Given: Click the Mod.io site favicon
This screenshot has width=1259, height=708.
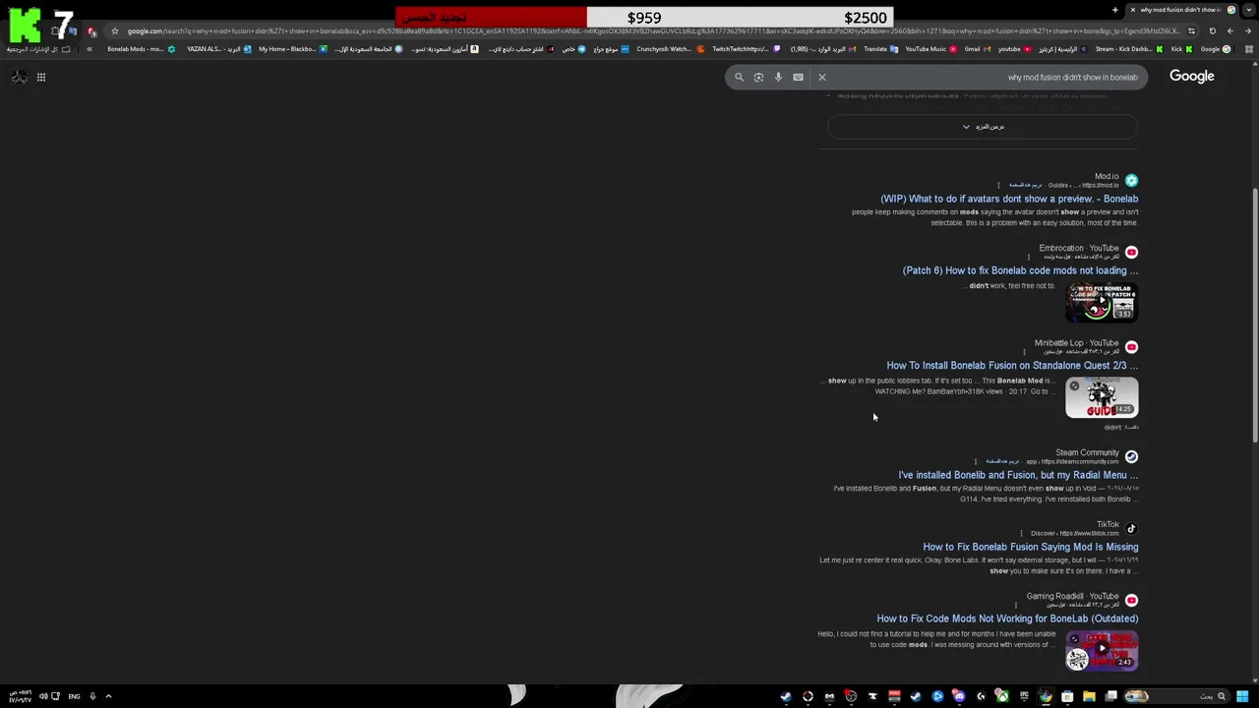Looking at the screenshot, I should pyautogui.click(x=1131, y=180).
